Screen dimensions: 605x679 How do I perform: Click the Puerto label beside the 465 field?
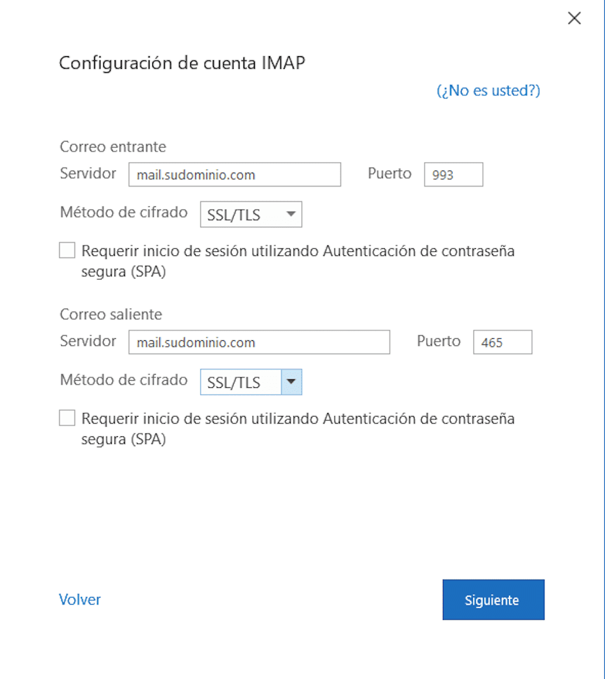pyautogui.click(x=439, y=342)
